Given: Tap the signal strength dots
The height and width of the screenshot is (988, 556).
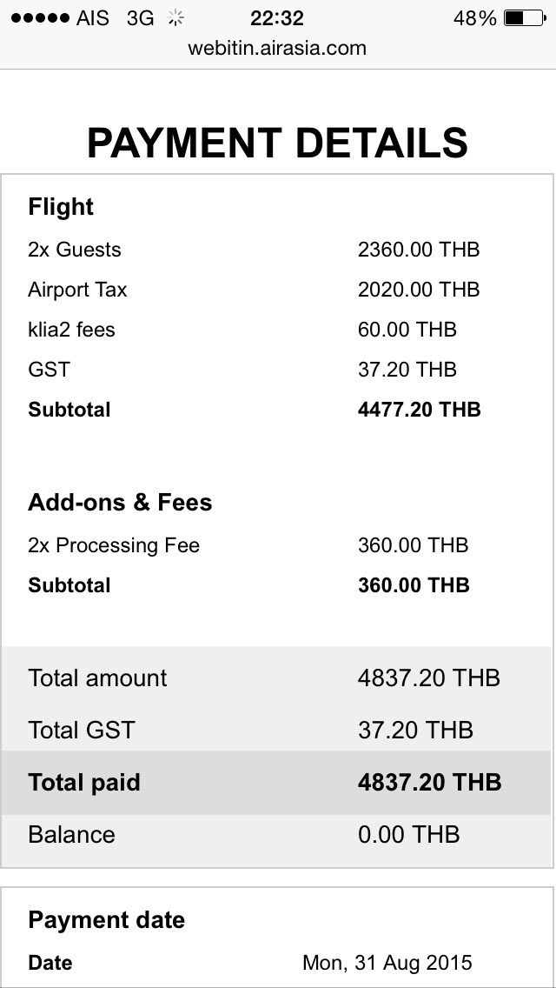Looking at the screenshot, I should (x=40, y=18).
